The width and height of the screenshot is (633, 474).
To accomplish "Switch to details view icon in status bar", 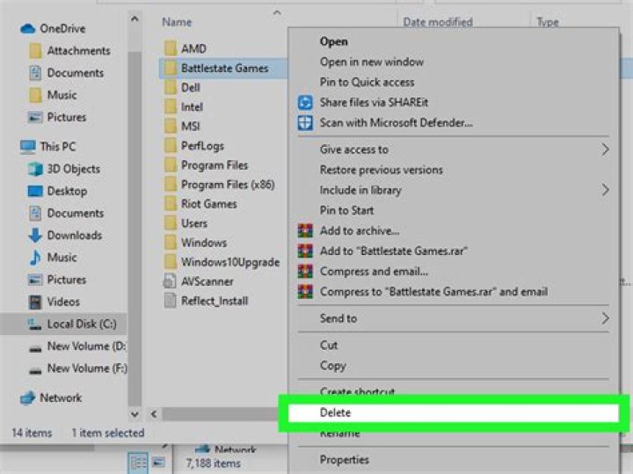I will click(138, 463).
